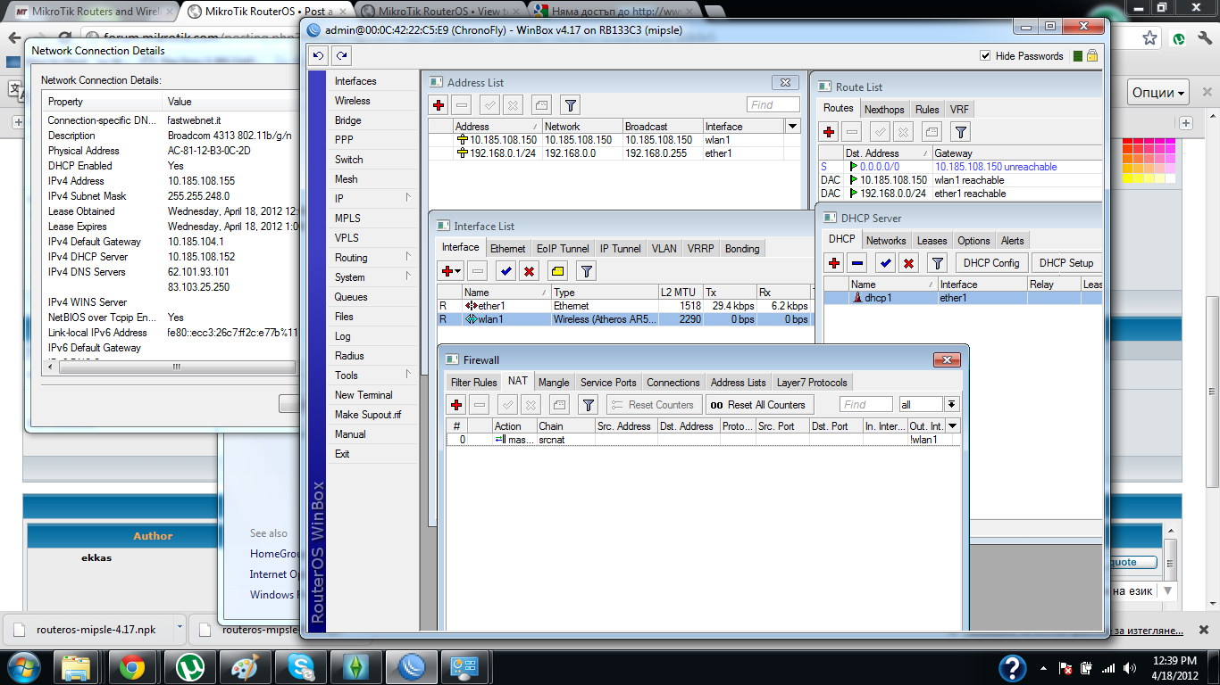Screen dimensions: 1220x685
Task: Click the yellow comment icon in Interface List
Action: pyautogui.click(x=557, y=271)
